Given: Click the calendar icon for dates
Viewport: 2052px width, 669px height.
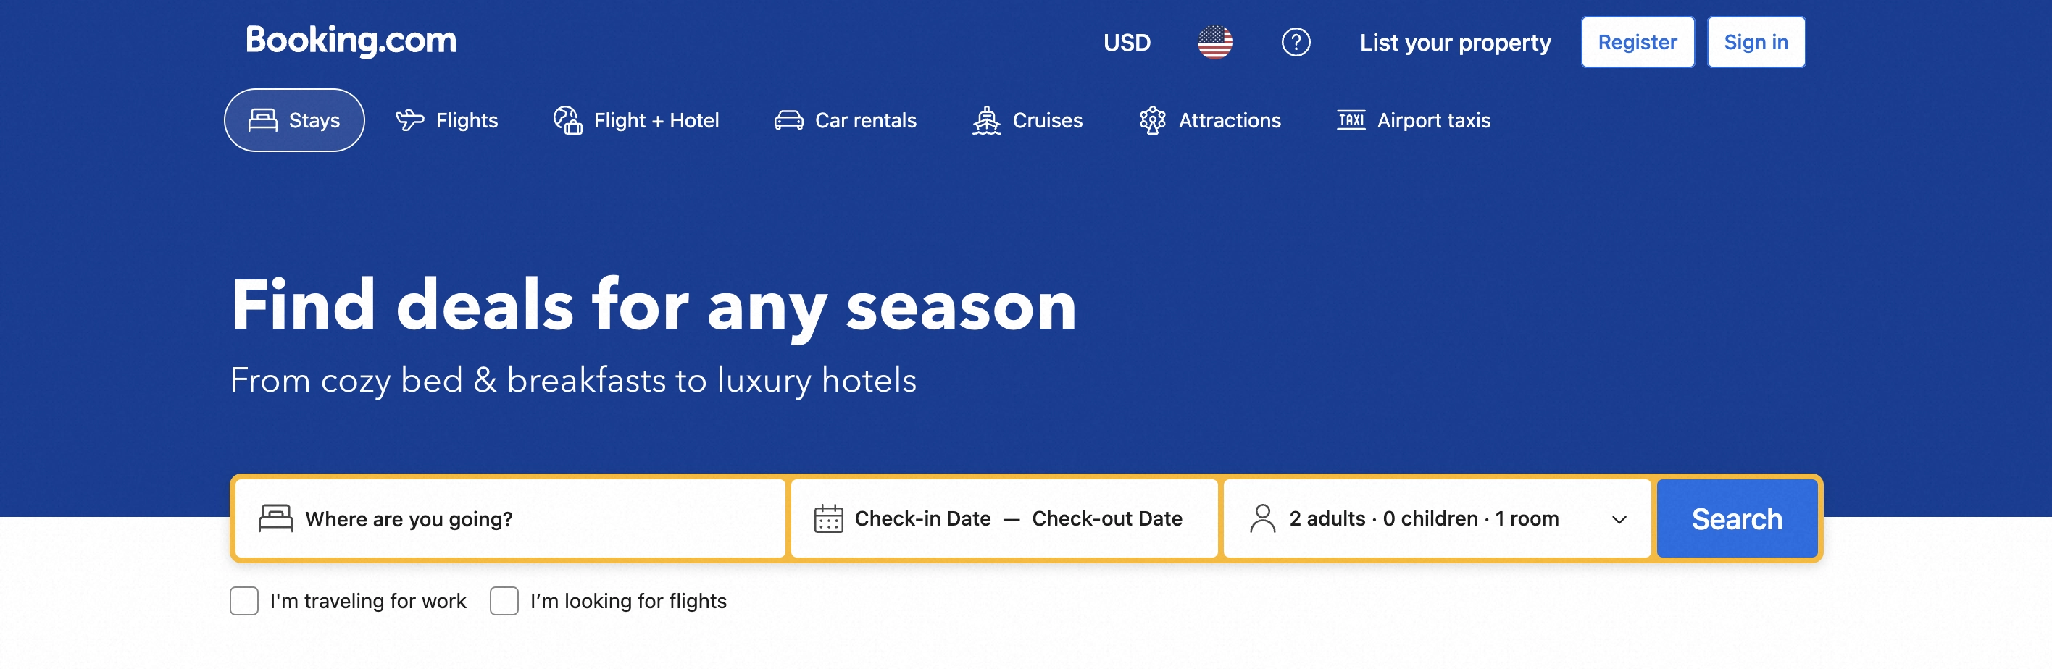Looking at the screenshot, I should tap(828, 518).
